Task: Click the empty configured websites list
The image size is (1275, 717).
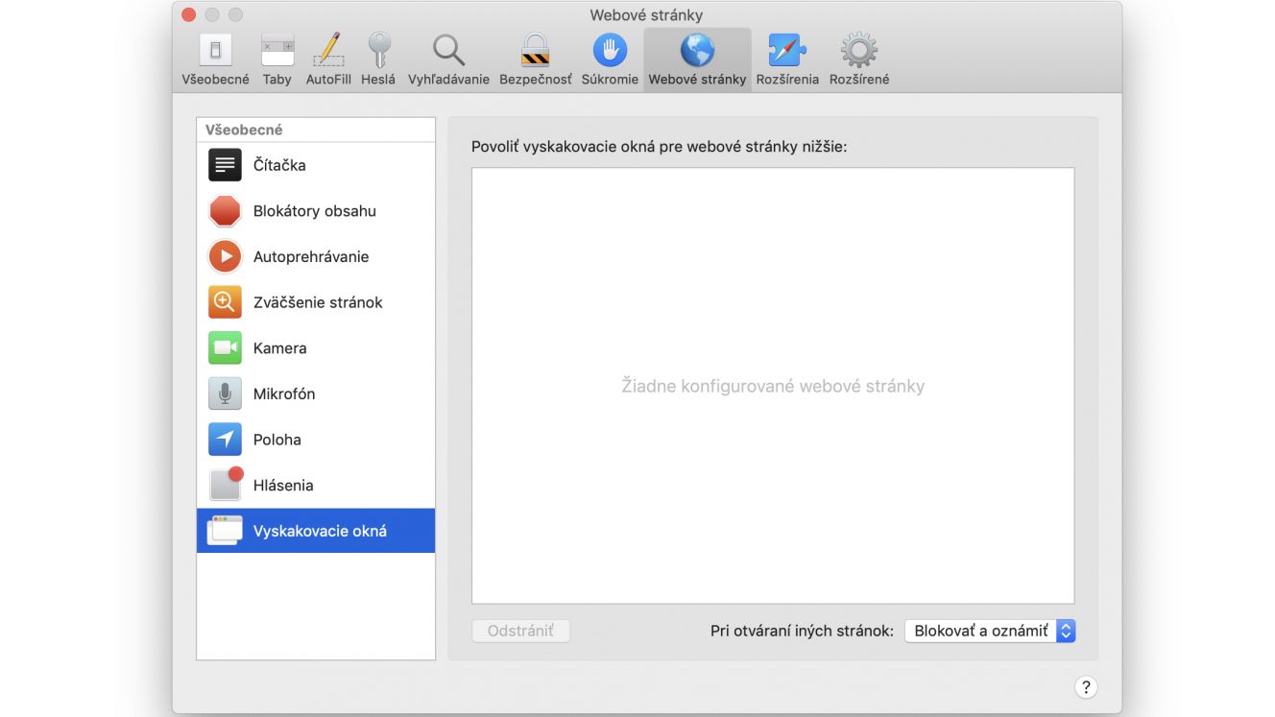Action: [x=773, y=386]
